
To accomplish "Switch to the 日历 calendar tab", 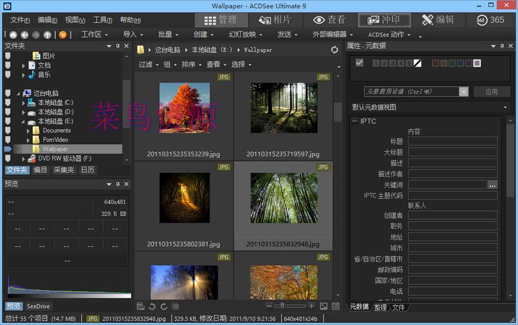I will (88, 170).
